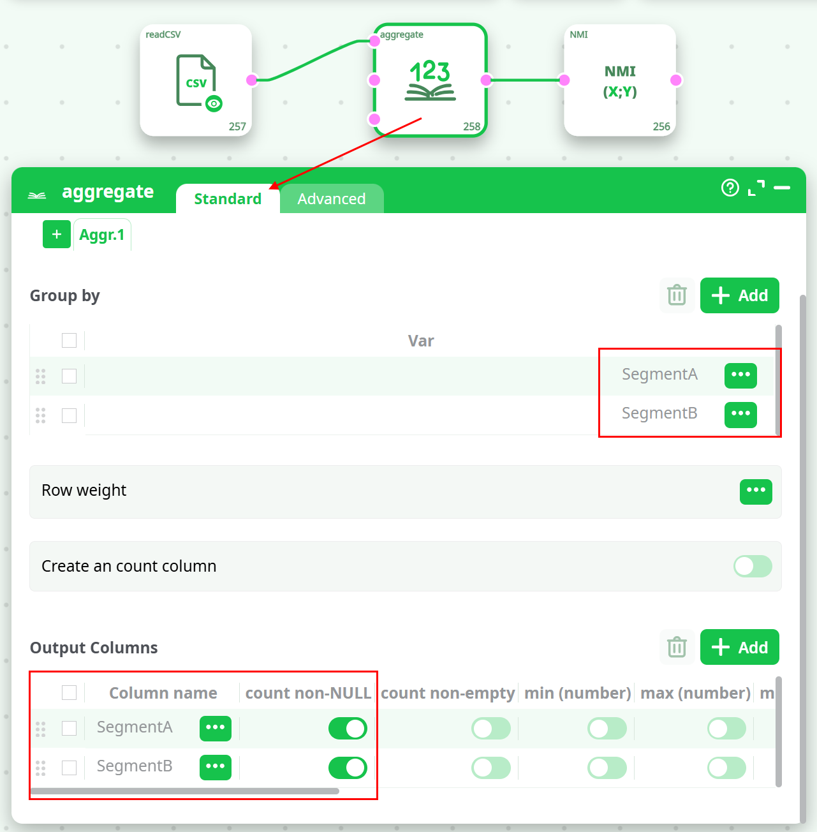Select the Aggr.1 tab
The width and height of the screenshot is (817, 832).
point(102,235)
